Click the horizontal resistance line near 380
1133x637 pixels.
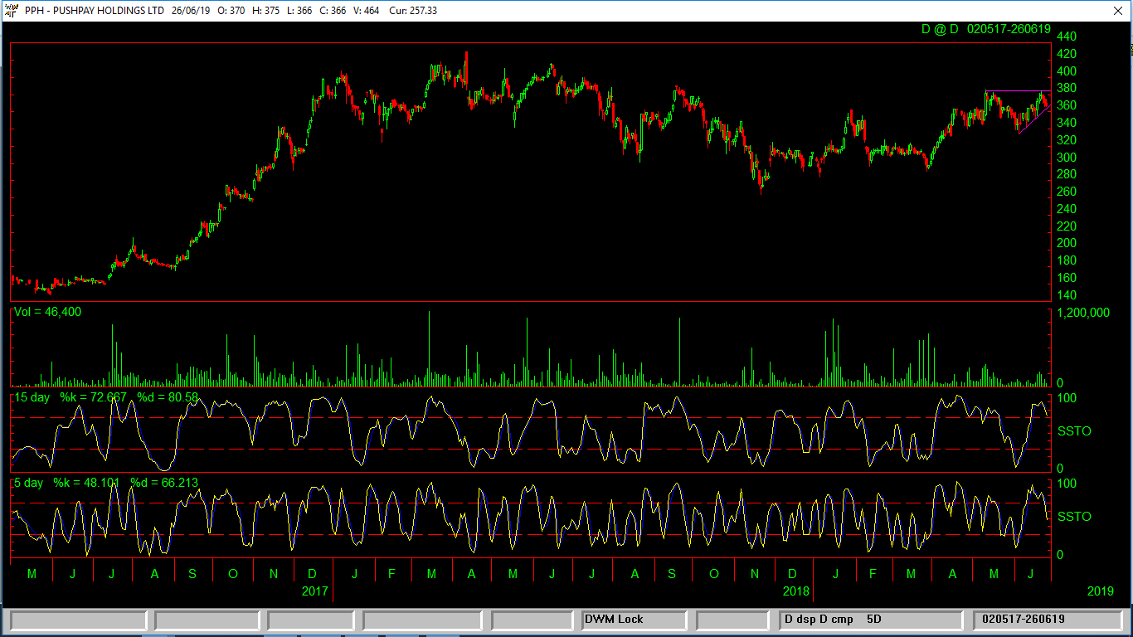pos(1018,90)
